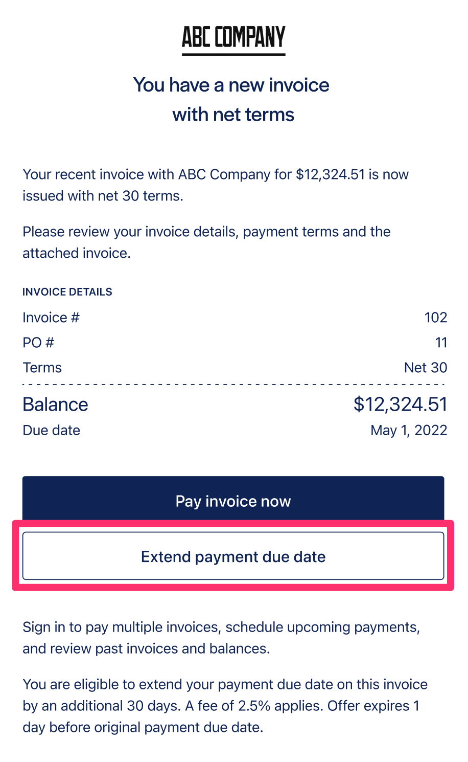The height and width of the screenshot is (762, 468).
Task: Click the Pay invoice now button
Action: click(x=233, y=500)
